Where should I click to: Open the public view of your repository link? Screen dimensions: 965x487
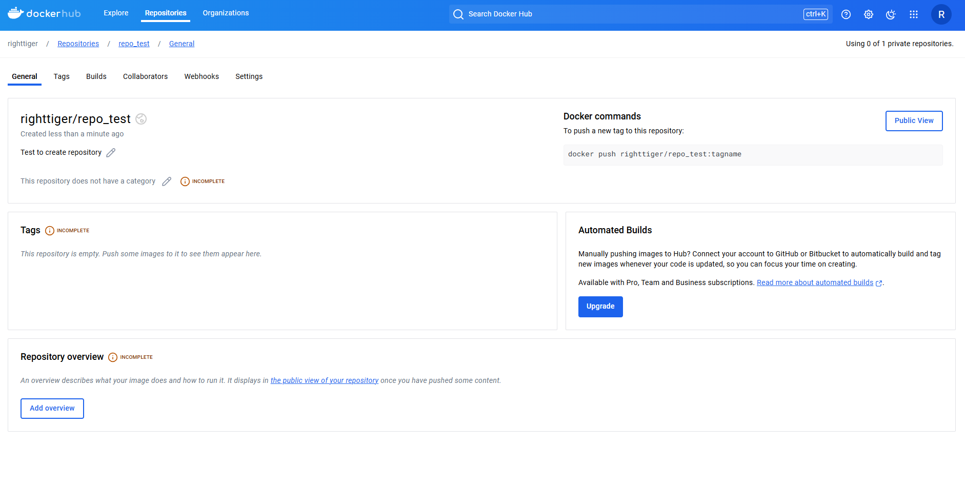click(325, 380)
